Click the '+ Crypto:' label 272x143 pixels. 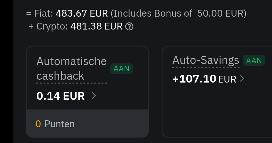(48, 26)
